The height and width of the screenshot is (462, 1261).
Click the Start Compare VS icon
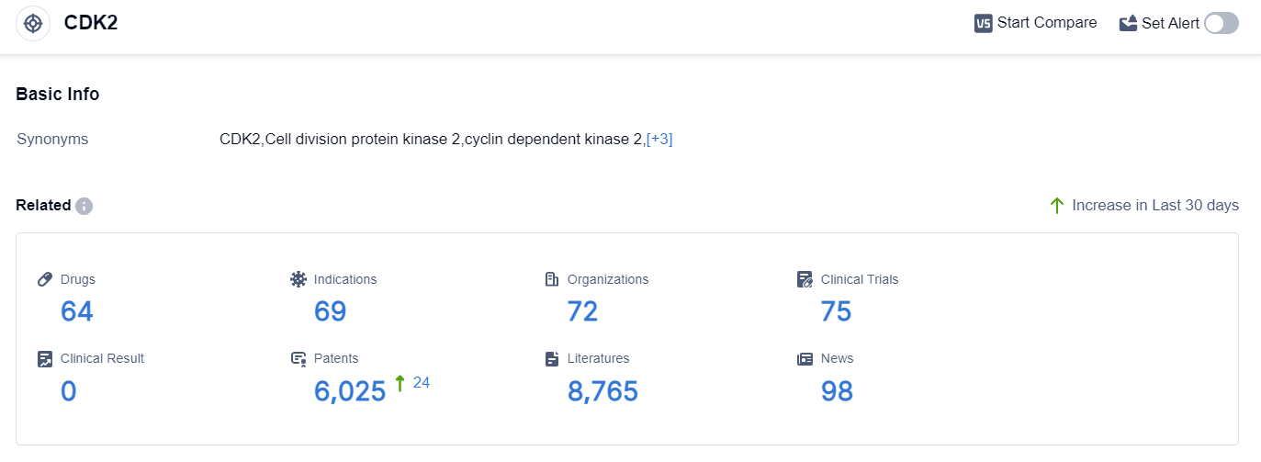coord(983,24)
